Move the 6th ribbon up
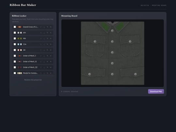Viewport: 176px width, 132px height. tap(41, 33)
